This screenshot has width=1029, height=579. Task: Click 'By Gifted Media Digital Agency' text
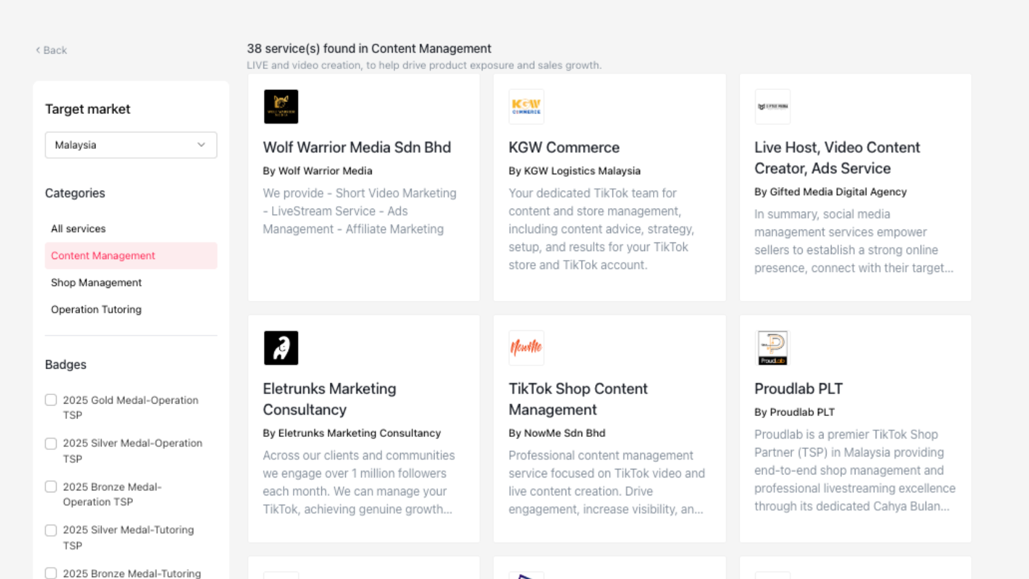(830, 191)
